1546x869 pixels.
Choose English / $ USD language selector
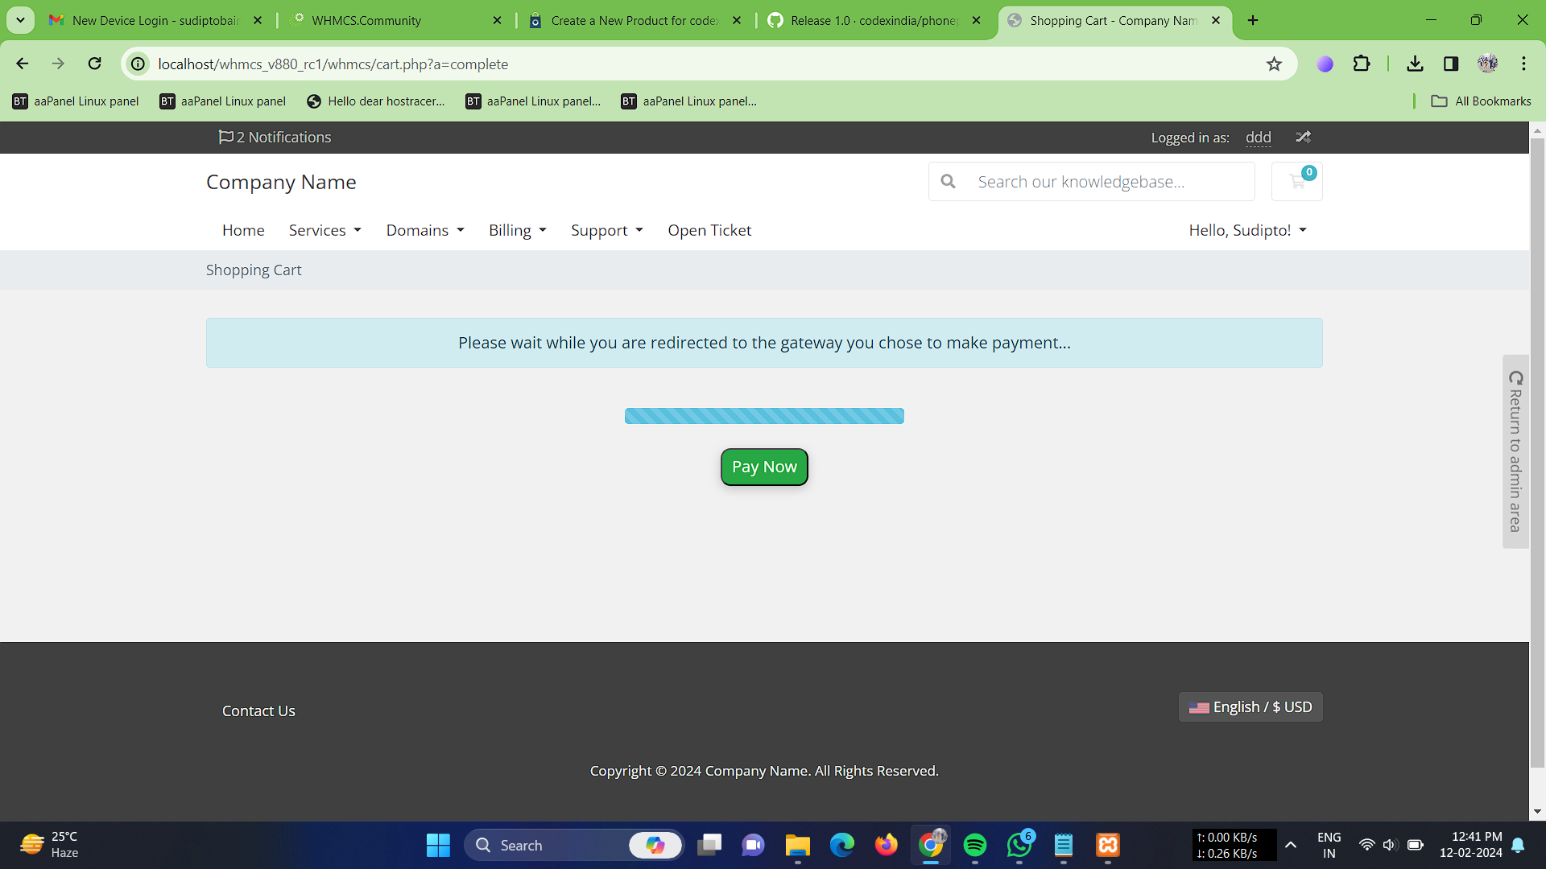(1250, 706)
